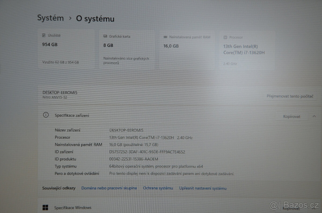Click Kopírovat for device specifications
Viewport: 322px width, 213px height.
pos(291,116)
